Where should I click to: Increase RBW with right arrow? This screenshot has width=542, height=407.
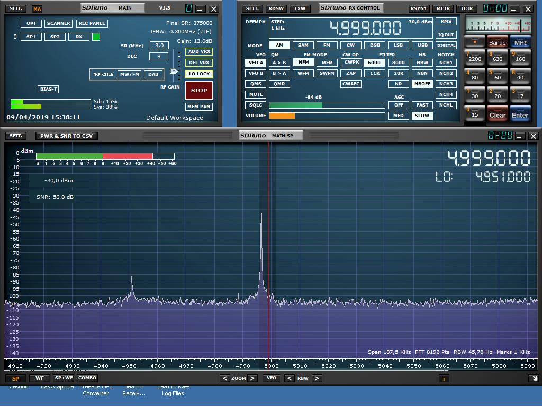[317, 378]
